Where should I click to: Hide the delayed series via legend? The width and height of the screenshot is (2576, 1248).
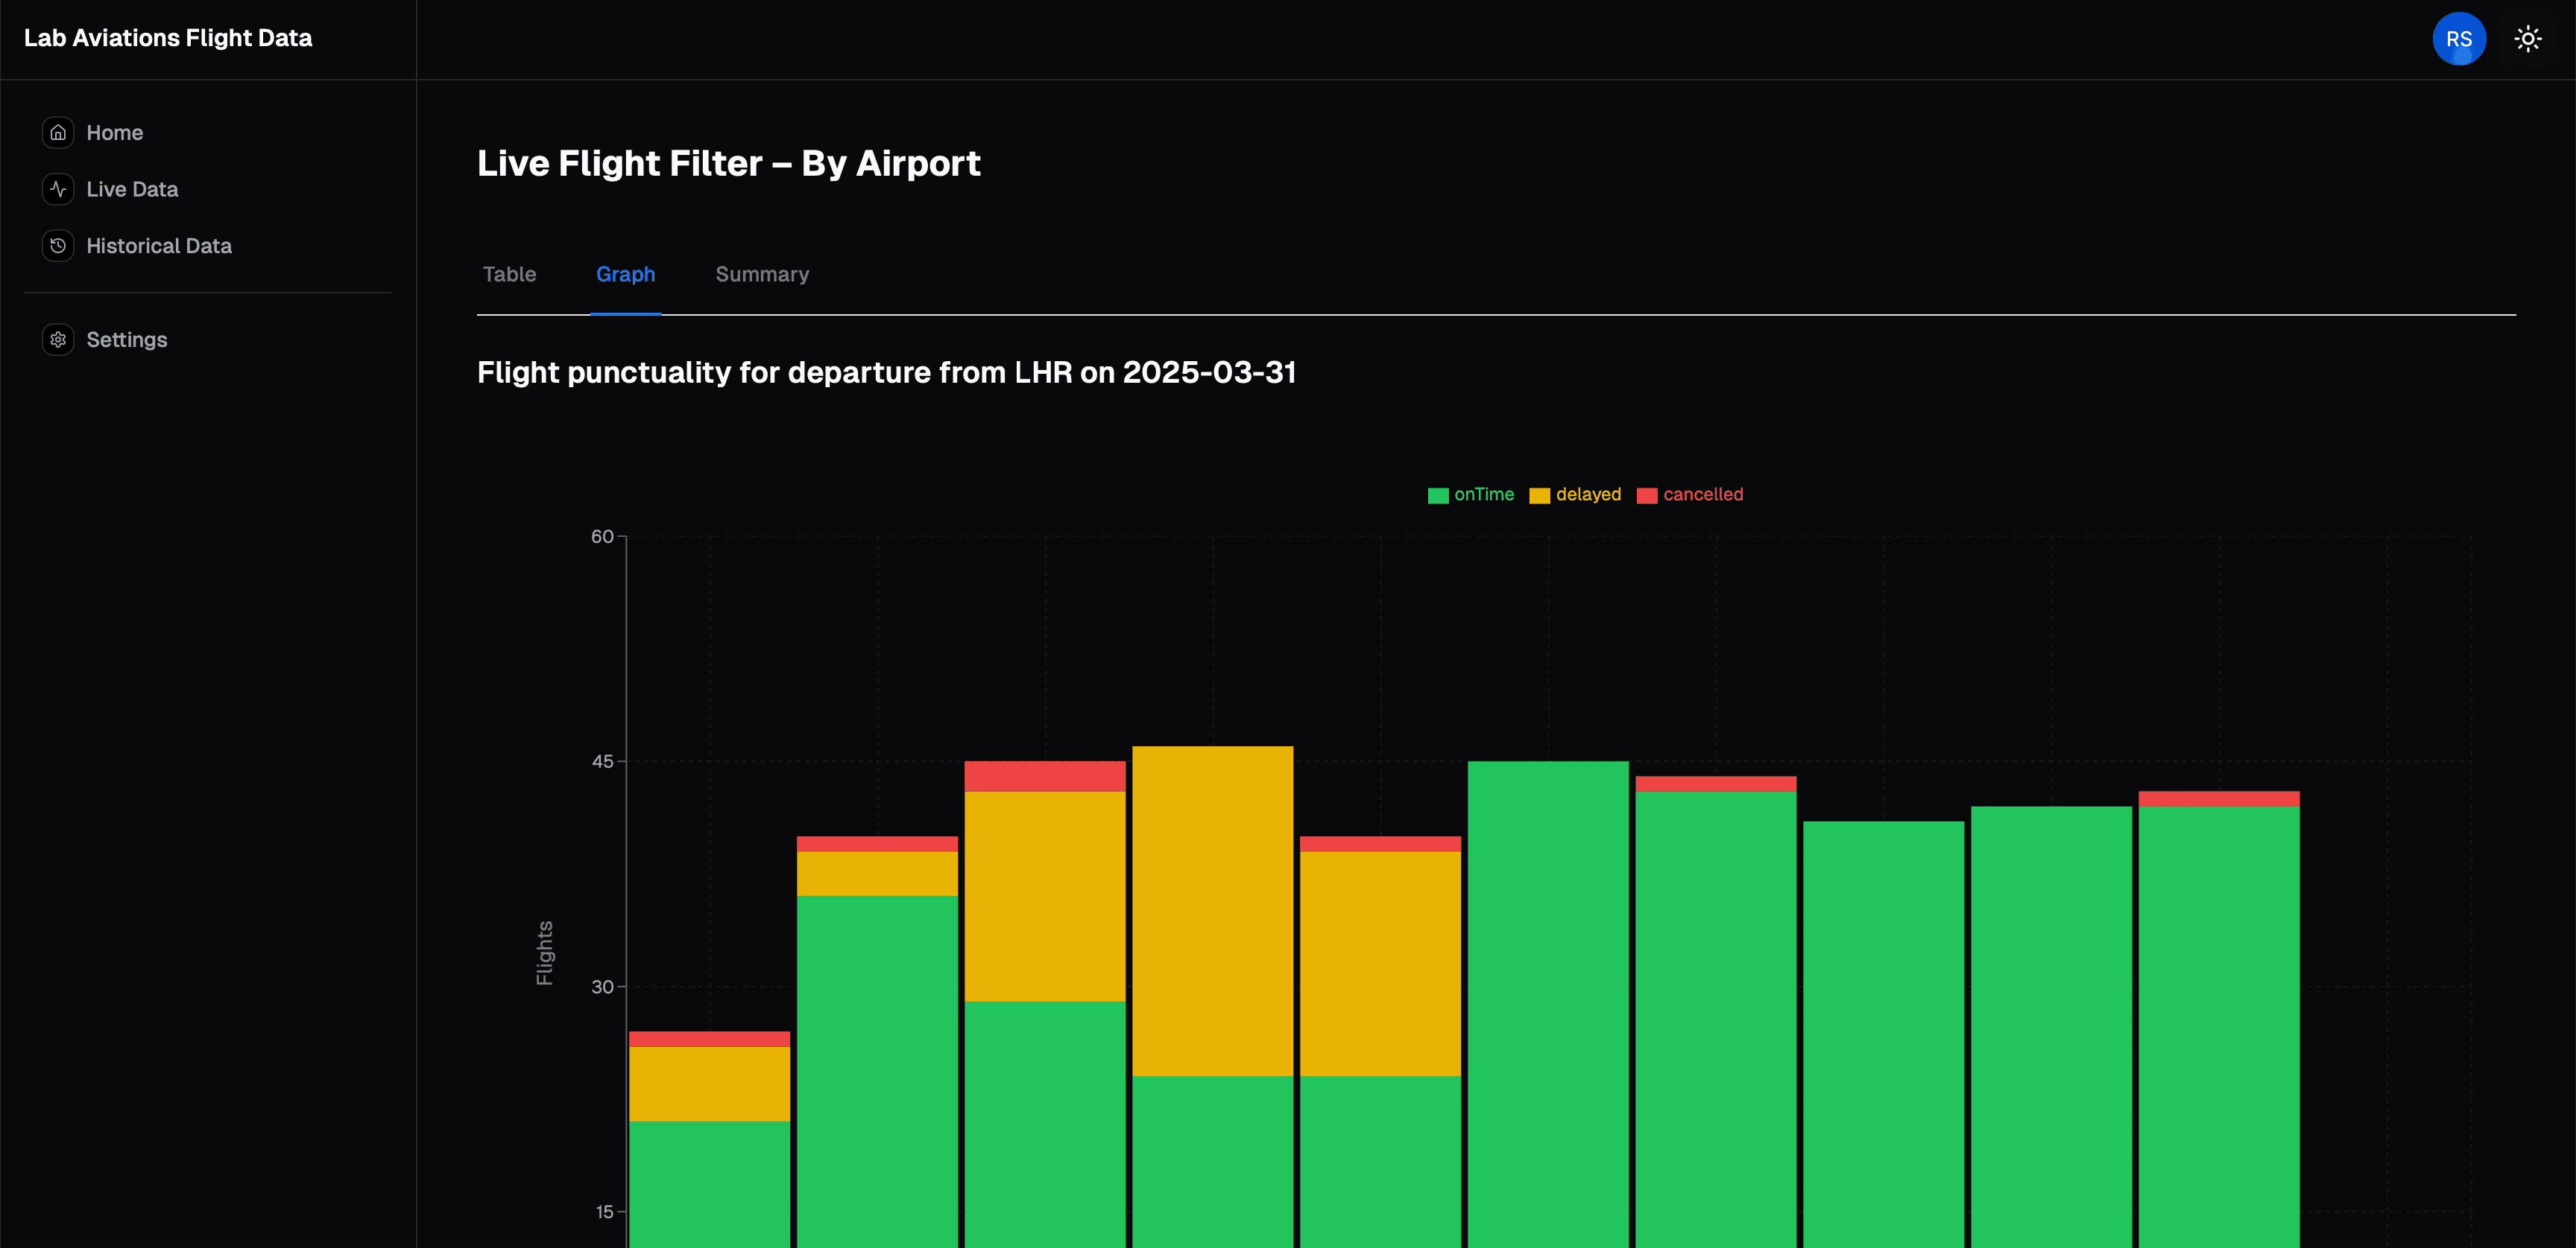(x=1576, y=494)
